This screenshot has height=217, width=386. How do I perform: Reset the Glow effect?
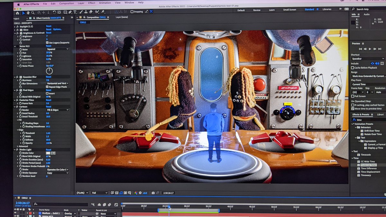(49, 30)
